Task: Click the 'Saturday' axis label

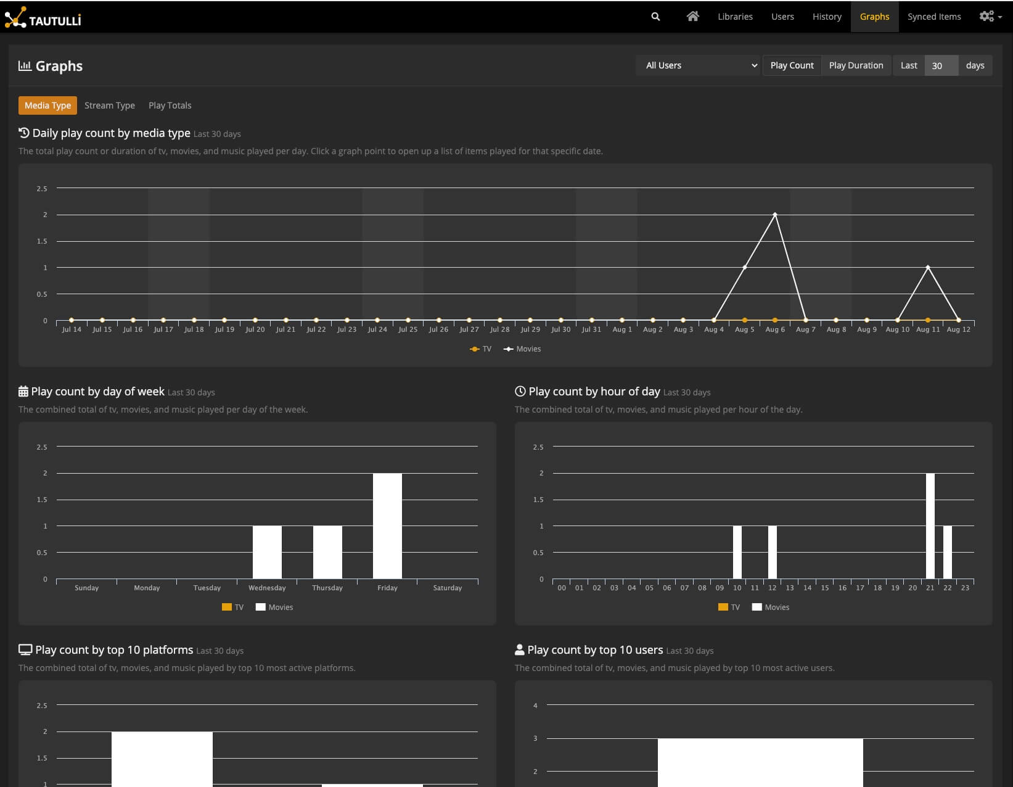Action: (x=448, y=588)
